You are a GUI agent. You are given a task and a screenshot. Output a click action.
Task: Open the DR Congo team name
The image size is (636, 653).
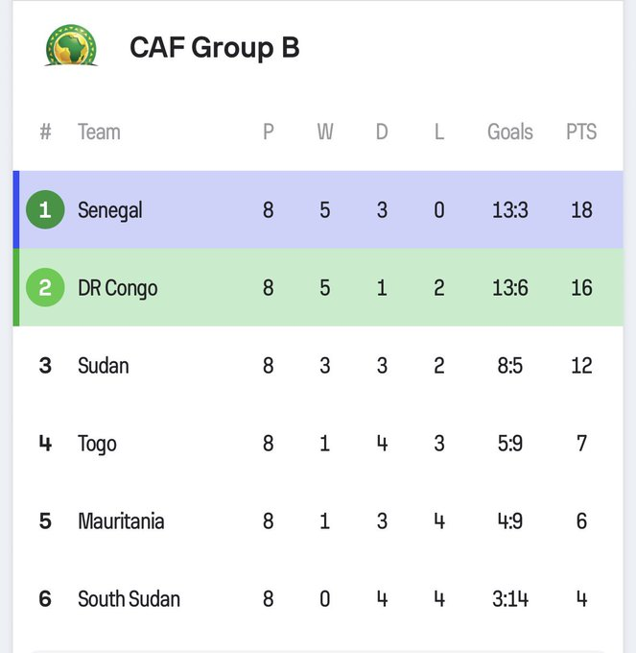click(117, 287)
